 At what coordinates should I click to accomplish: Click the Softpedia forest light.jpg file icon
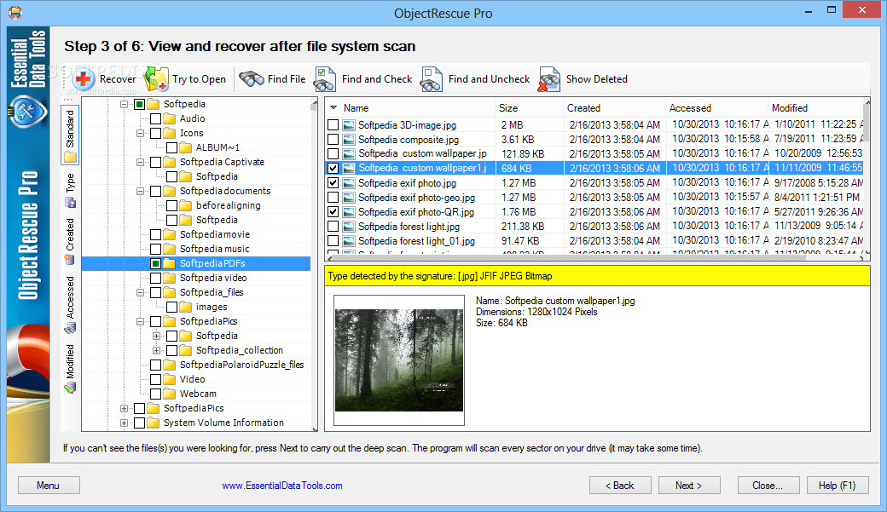tap(349, 227)
